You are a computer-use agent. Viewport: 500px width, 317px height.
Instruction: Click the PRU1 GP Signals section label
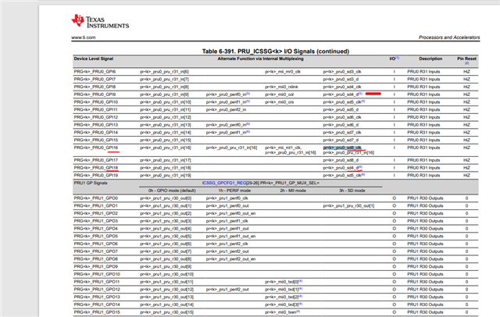pos(91,183)
